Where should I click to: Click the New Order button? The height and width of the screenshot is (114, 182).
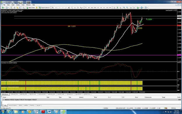[31, 8]
